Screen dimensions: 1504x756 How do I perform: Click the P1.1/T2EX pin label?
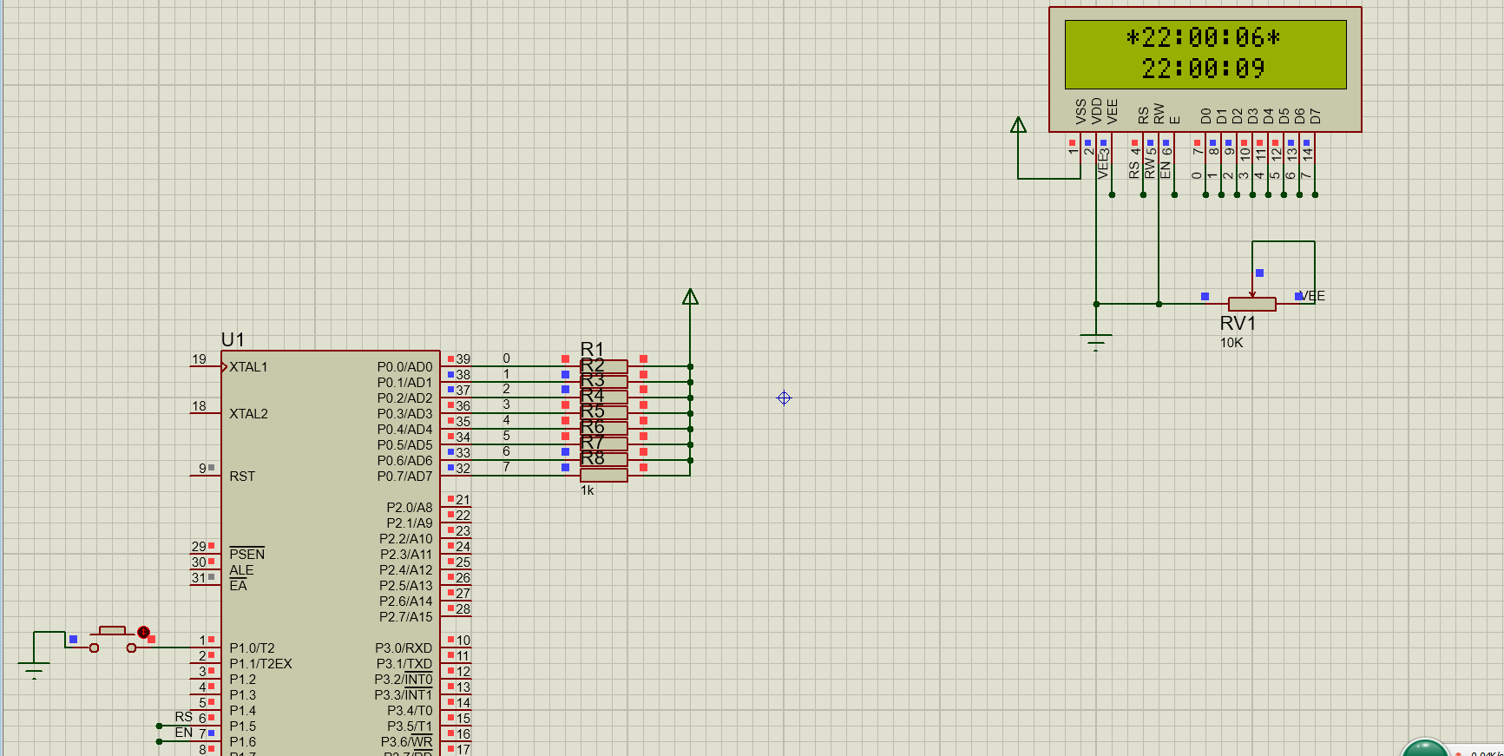(x=260, y=664)
